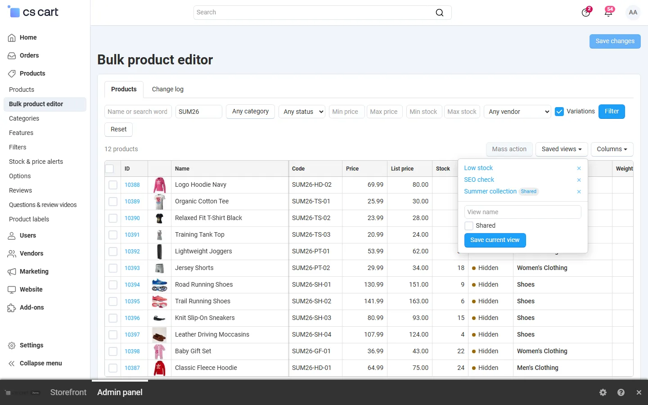The height and width of the screenshot is (405, 648).
Task: Open the notifications bell icon
Action: [608, 12]
